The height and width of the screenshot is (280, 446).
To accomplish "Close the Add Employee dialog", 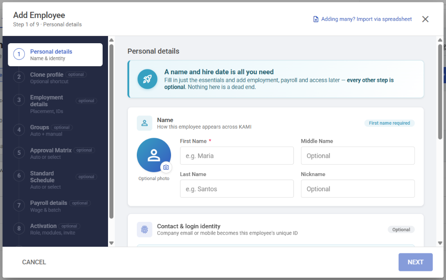I will (425, 19).
